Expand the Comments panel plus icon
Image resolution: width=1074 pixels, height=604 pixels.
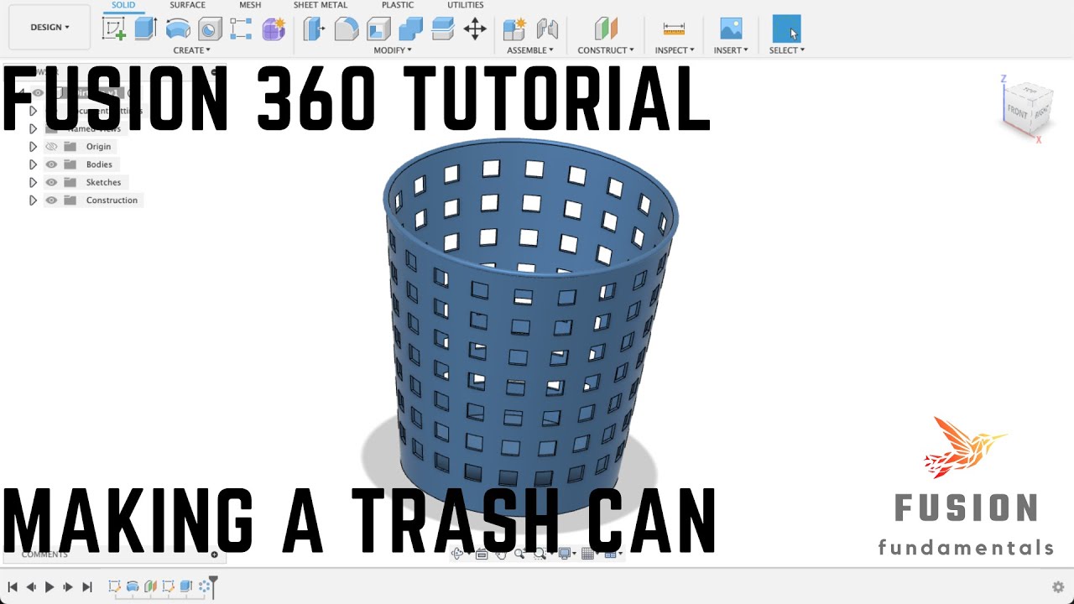click(x=214, y=555)
